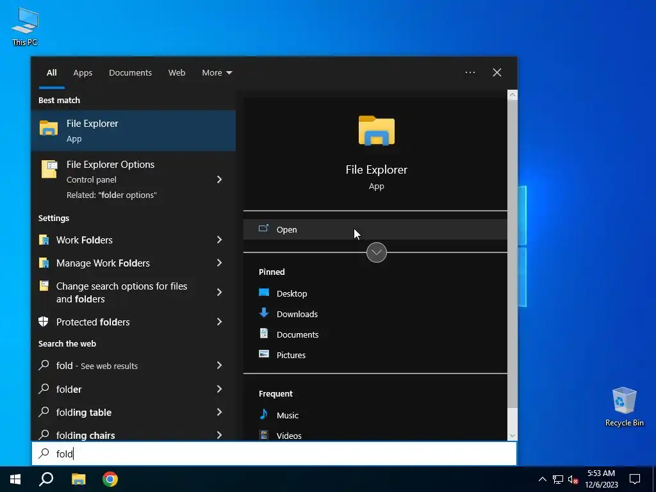Click the File Explorer Options control panel icon

(49, 169)
